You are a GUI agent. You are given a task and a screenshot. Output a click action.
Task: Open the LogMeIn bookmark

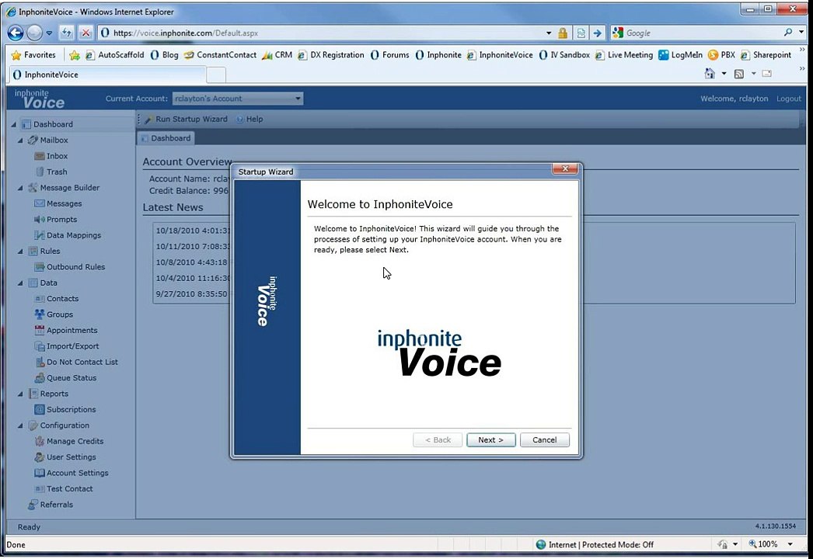point(680,55)
